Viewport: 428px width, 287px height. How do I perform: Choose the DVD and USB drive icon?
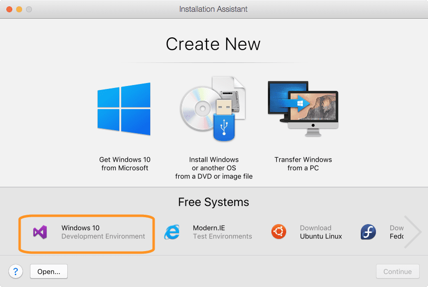[x=213, y=109]
